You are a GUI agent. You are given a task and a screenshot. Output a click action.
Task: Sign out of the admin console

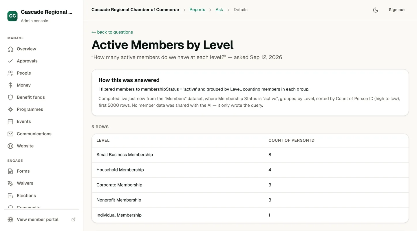point(397,10)
